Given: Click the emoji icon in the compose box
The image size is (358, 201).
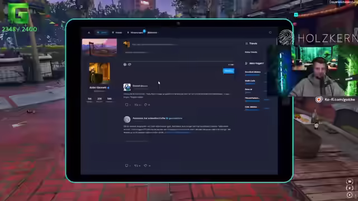Looking at the screenshot, I should [x=125, y=65].
